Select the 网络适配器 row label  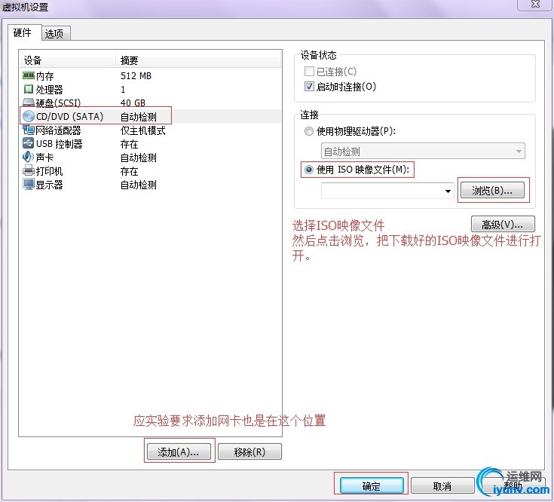coord(58,130)
